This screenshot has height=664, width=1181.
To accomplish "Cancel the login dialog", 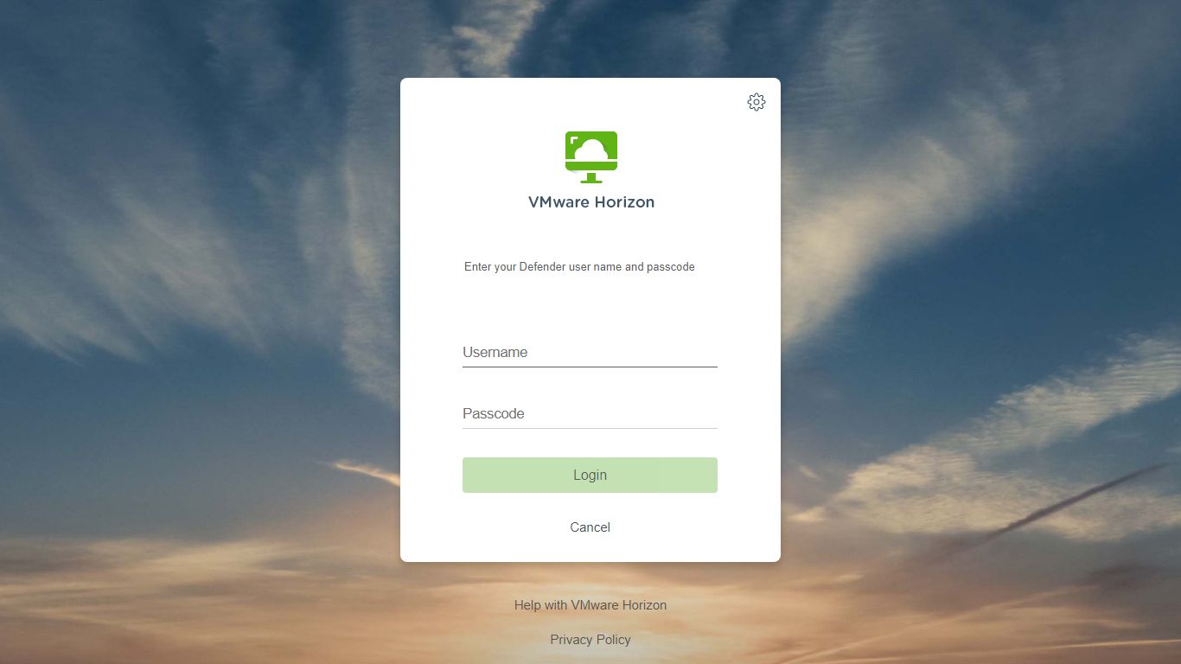I will click(590, 527).
